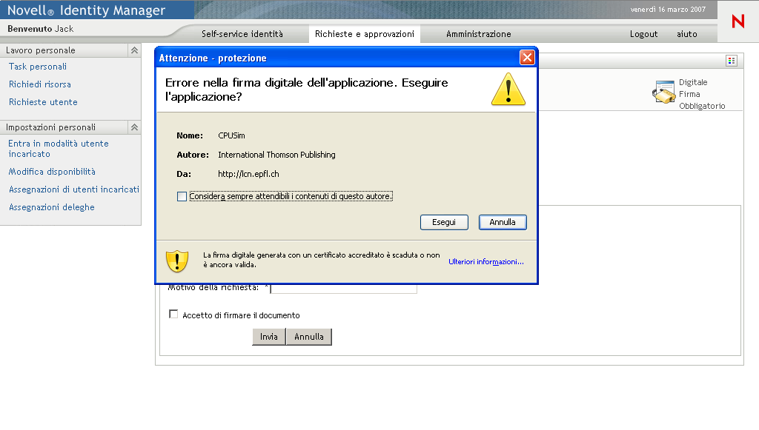Image resolution: width=759 pixels, height=430 pixels.
Task: Click the Novell N logo icon
Action: pyautogui.click(x=738, y=21)
